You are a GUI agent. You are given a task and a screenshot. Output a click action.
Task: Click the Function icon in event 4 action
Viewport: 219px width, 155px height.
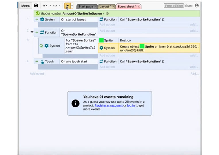click(x=101, y=62)
